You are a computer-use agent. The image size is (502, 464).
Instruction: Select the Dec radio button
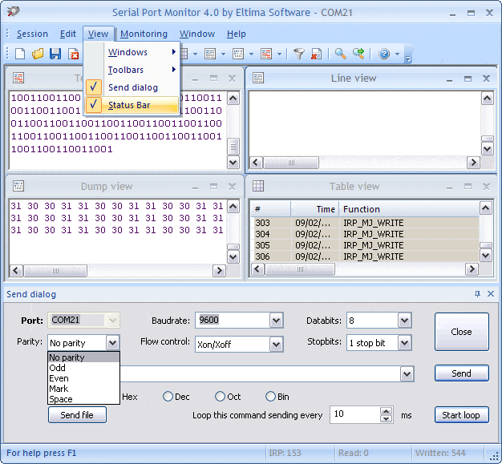(168, 397)
